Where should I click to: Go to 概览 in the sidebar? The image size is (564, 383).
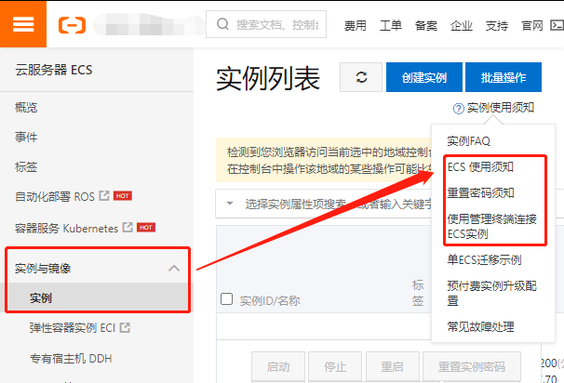point(26,108)
